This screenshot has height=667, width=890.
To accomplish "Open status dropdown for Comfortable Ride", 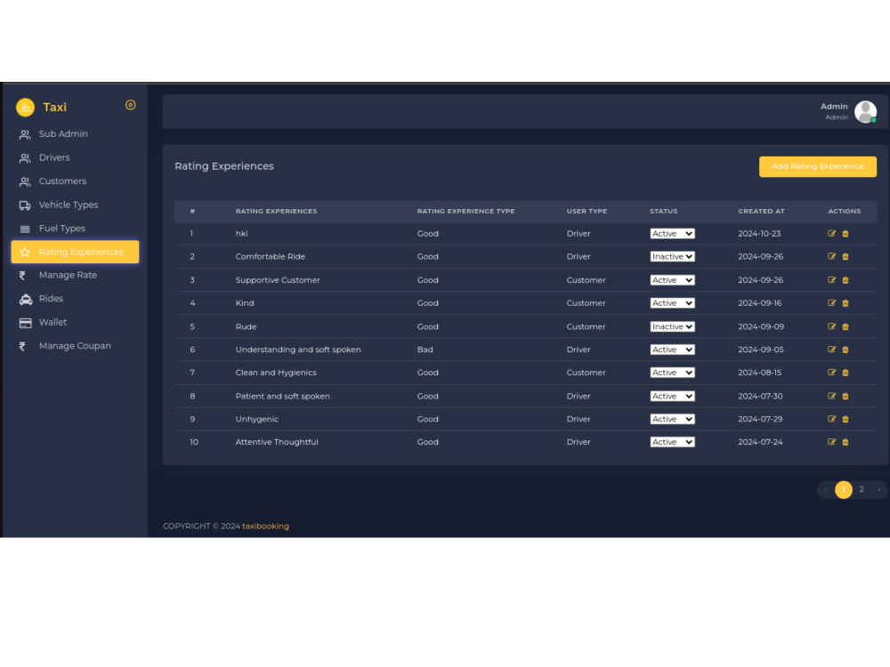I will 672,256.
